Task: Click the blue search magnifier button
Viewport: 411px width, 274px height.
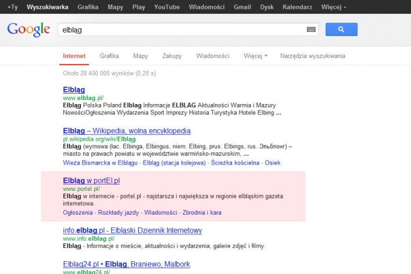Action: [341, 29]
